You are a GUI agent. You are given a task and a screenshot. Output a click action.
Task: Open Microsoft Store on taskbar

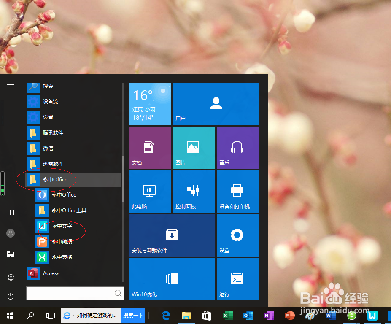point(207,316)
